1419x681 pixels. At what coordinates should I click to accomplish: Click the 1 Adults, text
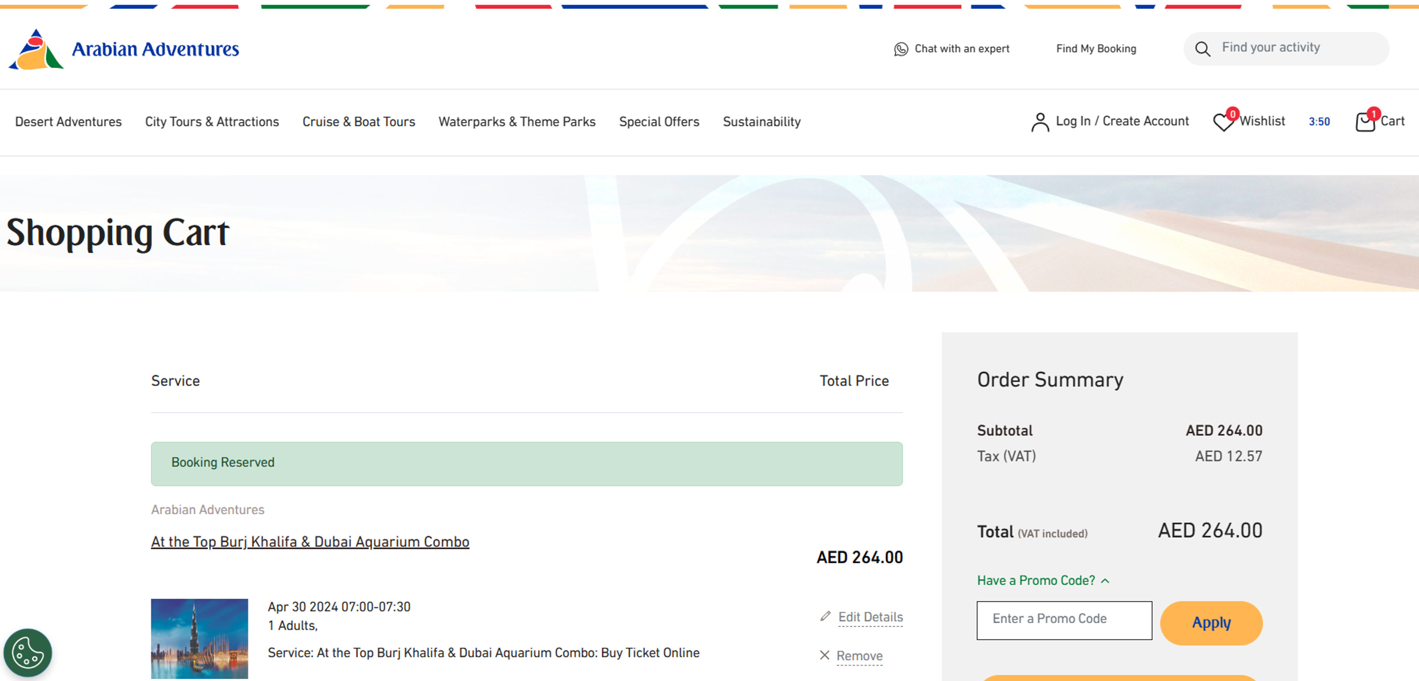pyautogui.click(x=293, y=626)
